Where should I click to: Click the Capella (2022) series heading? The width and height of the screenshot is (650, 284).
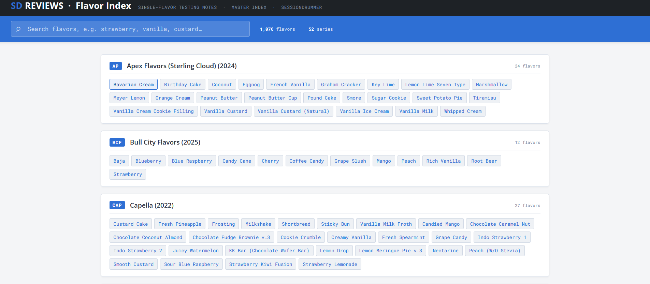click(151, 205)
